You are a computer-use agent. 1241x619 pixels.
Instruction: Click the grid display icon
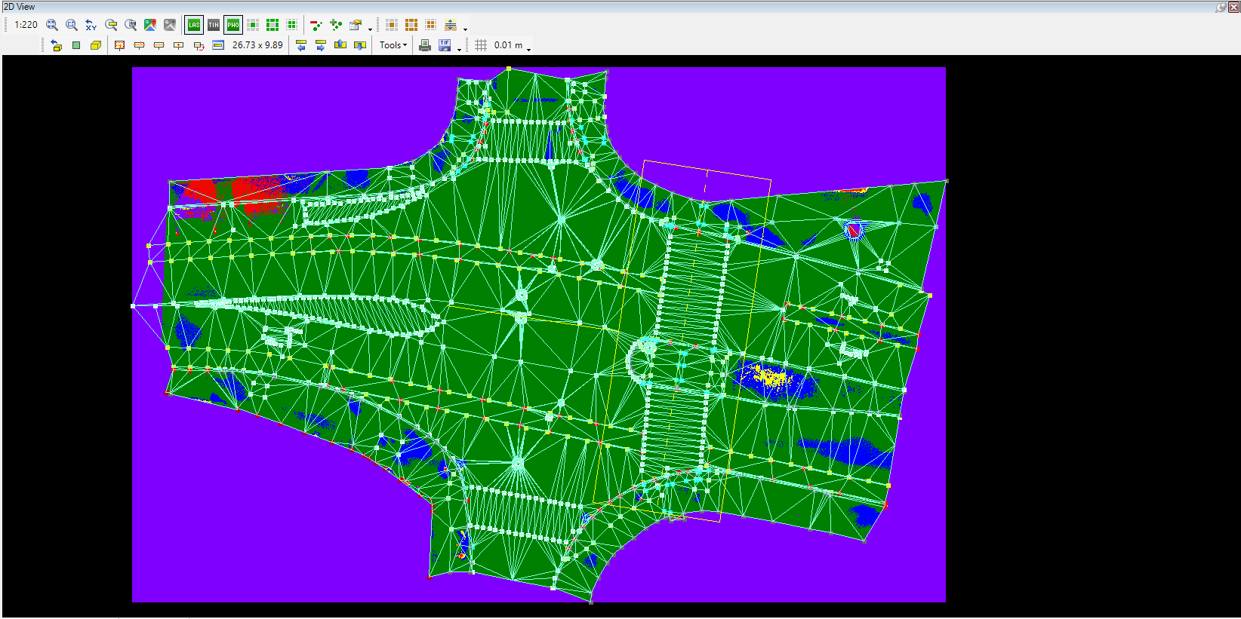click(x=481, y=45)
